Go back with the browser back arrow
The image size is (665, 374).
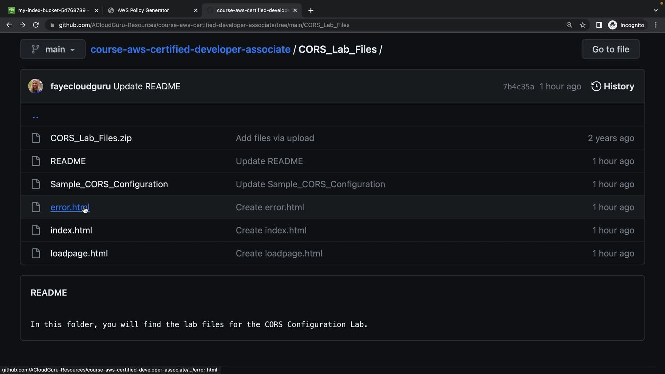9,25
